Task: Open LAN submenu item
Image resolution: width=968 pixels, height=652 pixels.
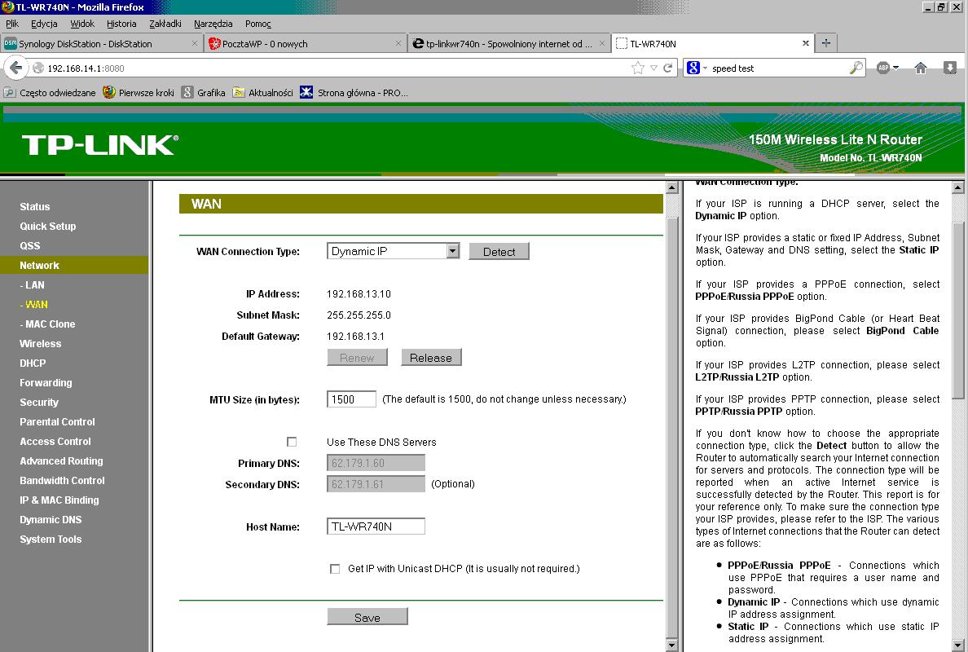Action: 32,284
